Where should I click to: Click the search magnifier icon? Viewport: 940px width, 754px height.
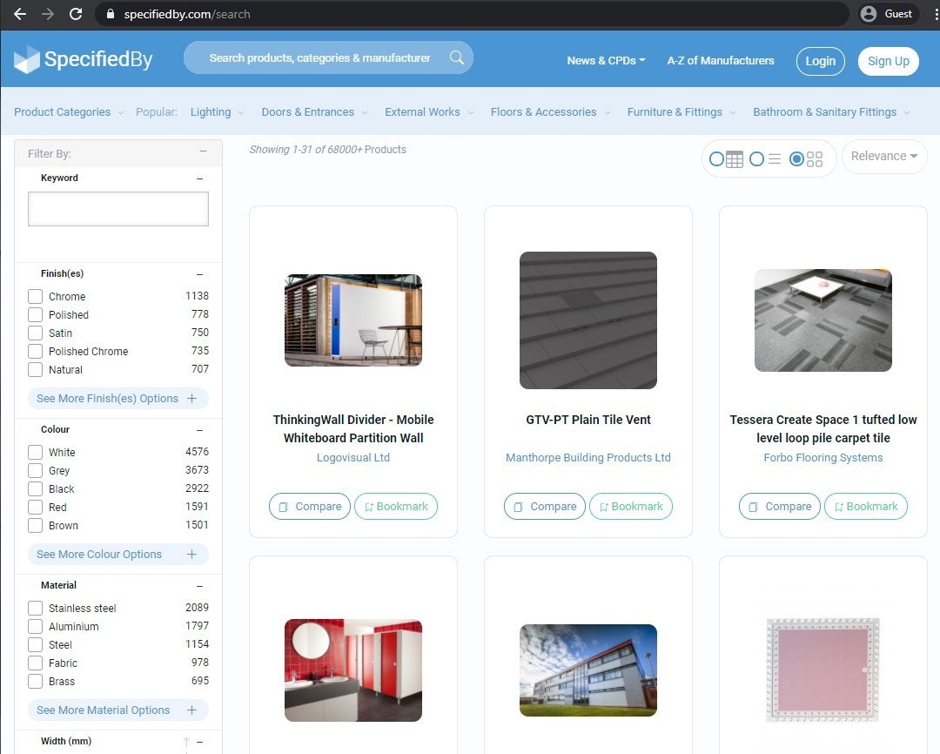coord(456,56)
